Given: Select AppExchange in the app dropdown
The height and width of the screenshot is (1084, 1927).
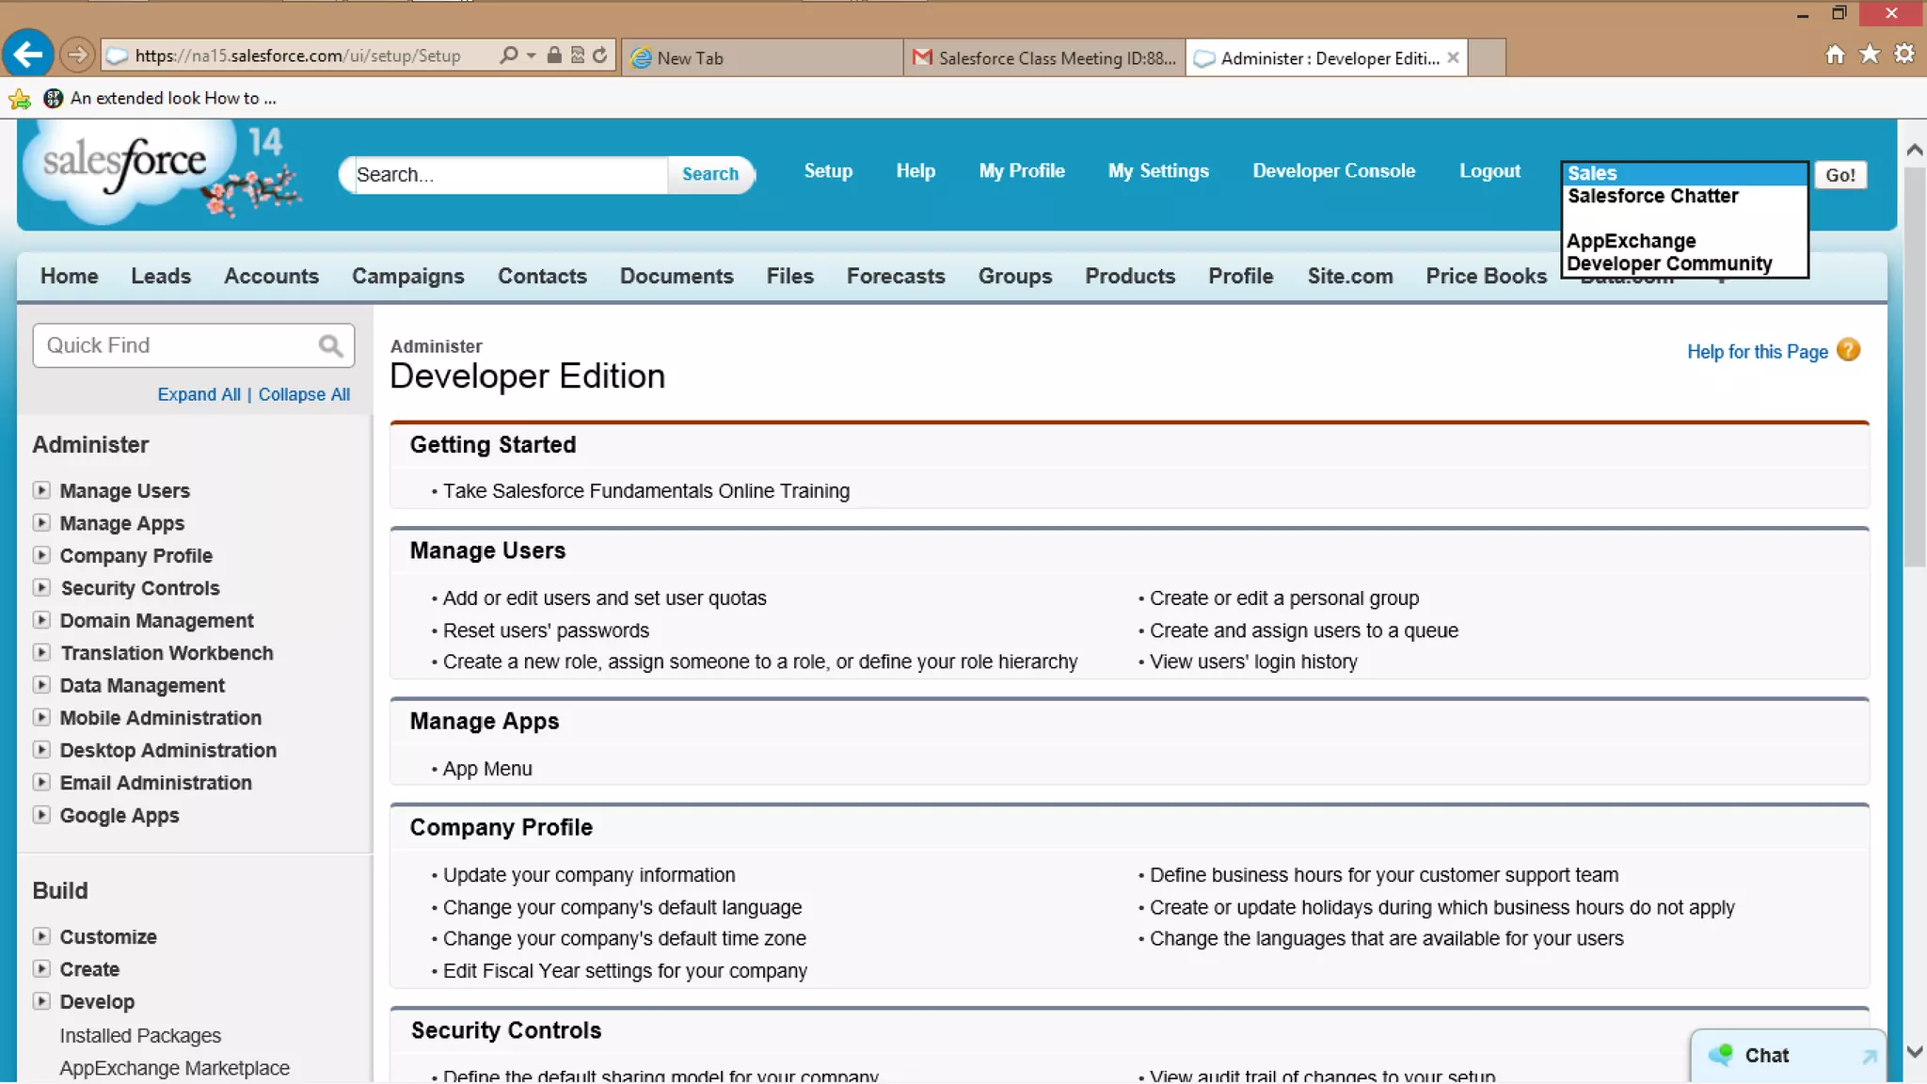Looking at the screenshot, I should 1684,241.
